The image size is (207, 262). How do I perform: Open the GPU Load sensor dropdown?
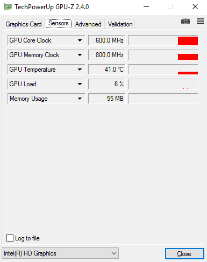coord(46,84)
